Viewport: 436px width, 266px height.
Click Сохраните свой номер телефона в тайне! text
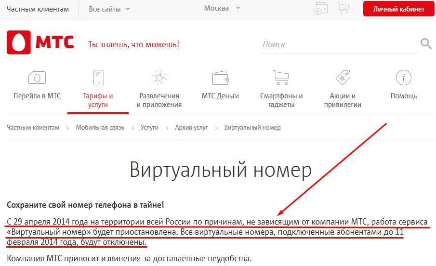click(x=85, y=205)
